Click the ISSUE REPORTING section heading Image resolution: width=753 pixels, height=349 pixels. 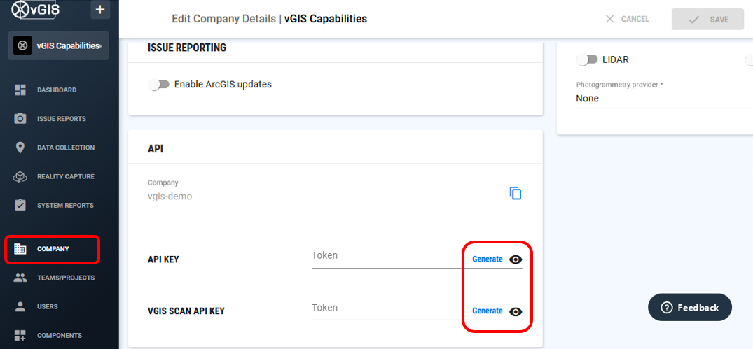[x=187, y=48]
